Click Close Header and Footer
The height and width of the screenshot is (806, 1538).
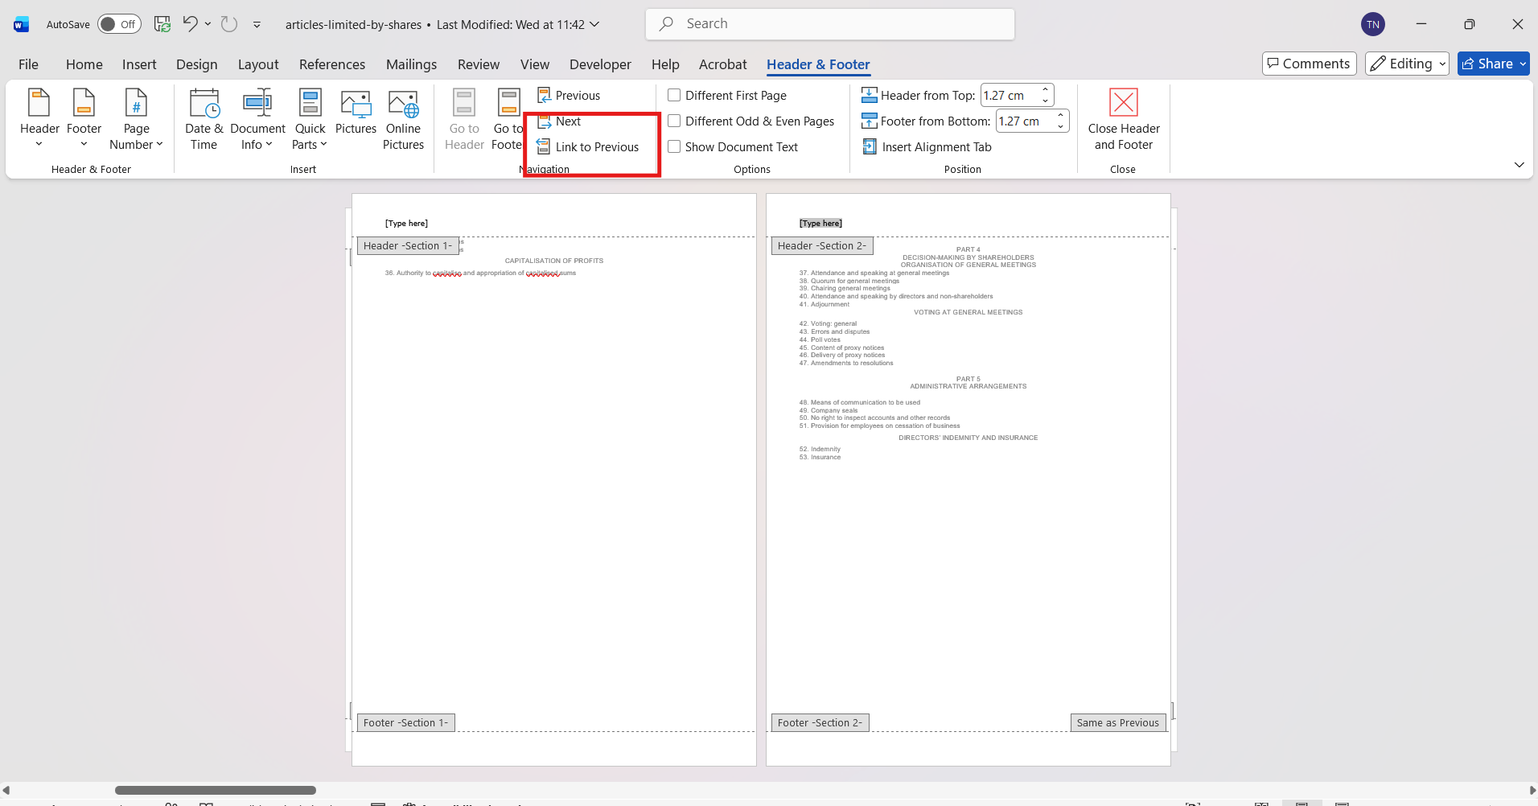[1124, 119]
